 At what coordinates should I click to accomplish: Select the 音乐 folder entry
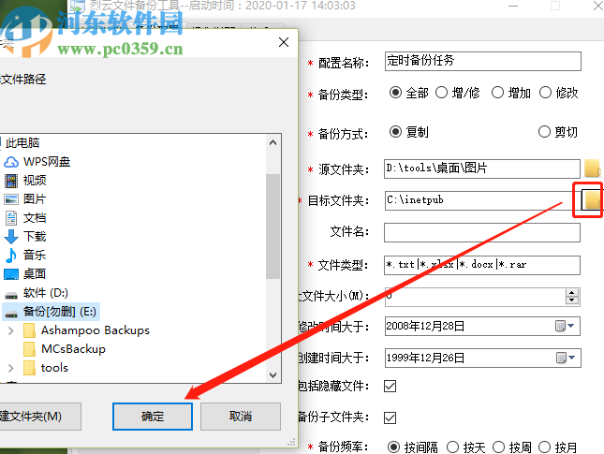[x=25, y=255]
